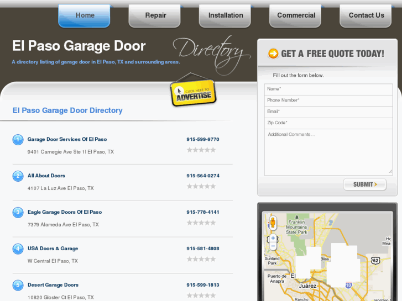Click address W Central El Paso, TX
Screen dimensions: 402x301
click(x=53, y=261)
